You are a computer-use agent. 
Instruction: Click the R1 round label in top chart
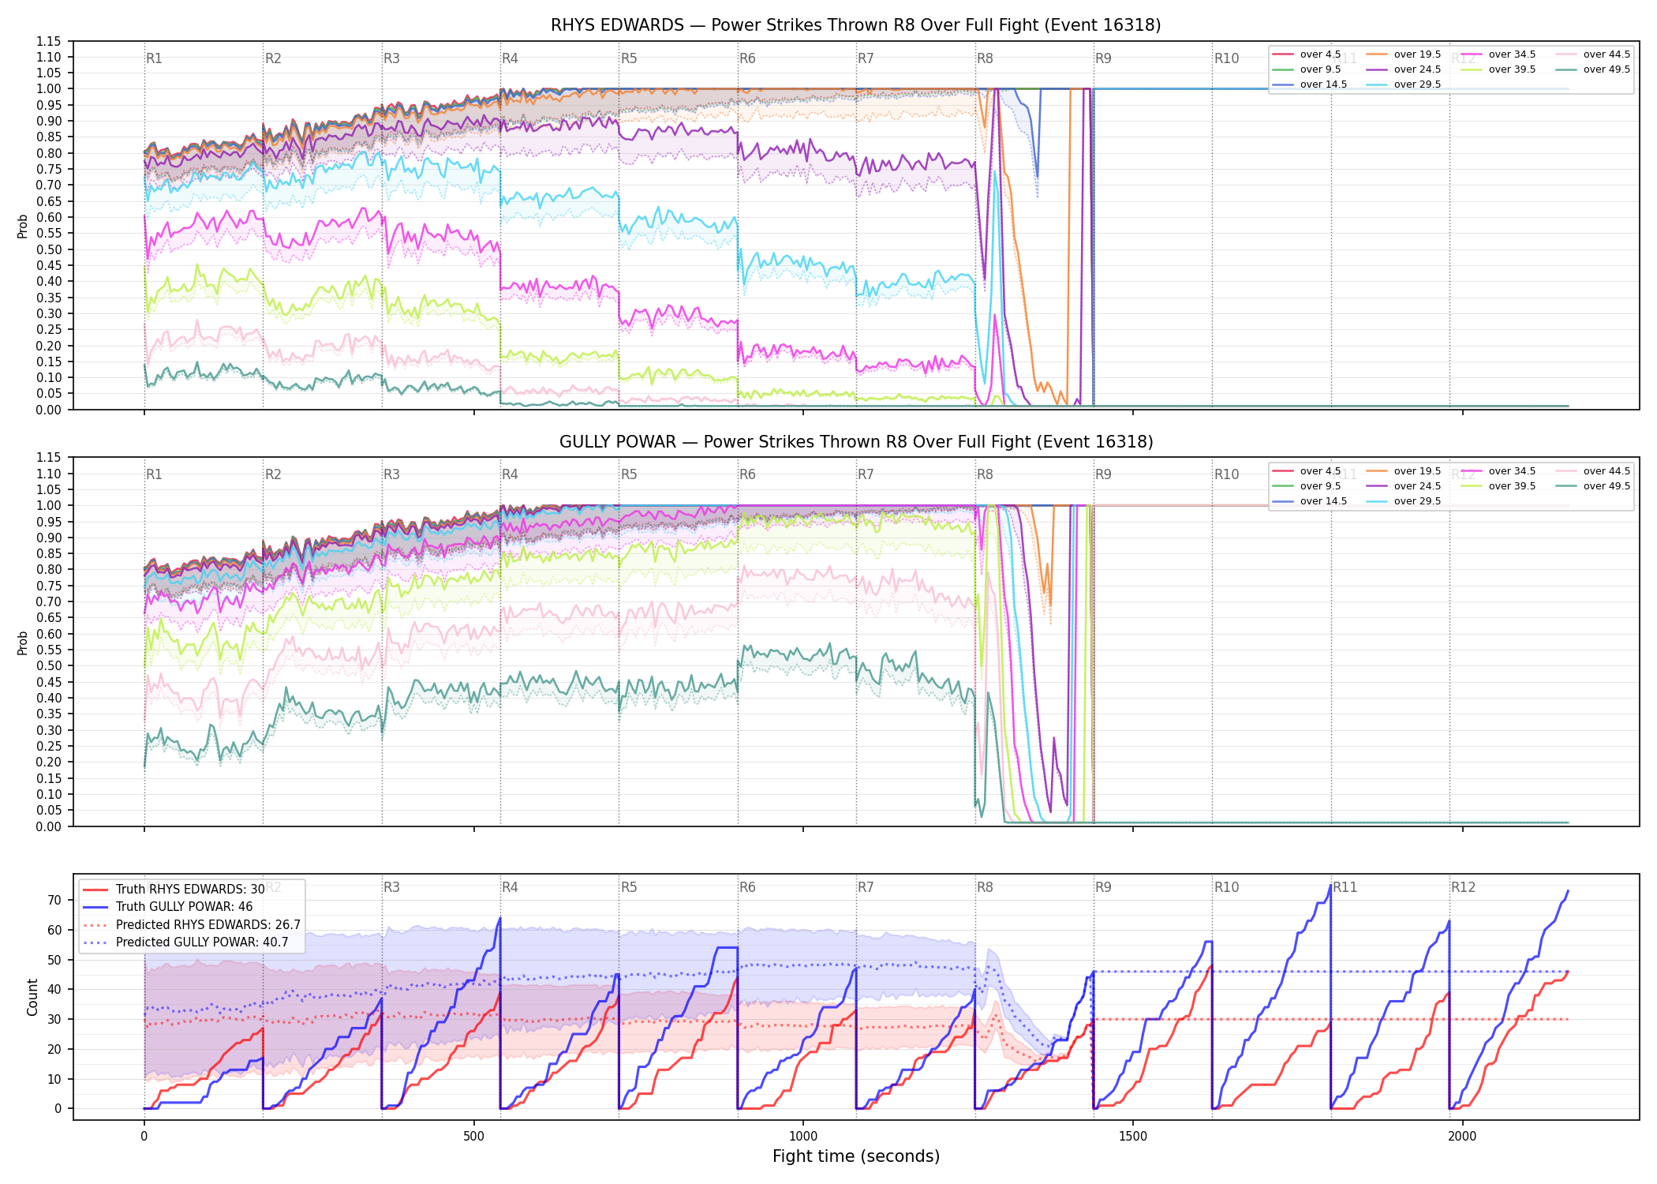pos(154,58)
